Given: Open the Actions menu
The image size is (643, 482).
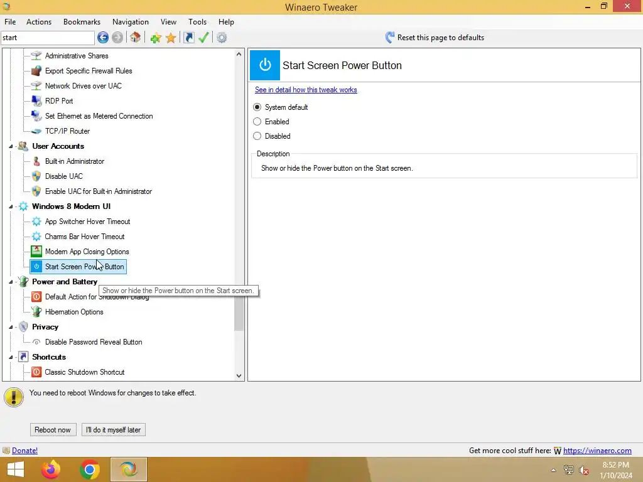Looking at the screenshot, I should tap(39, 22).
